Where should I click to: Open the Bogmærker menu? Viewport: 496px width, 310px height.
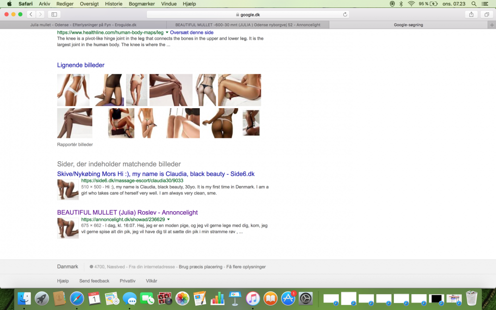coord(142,4)
